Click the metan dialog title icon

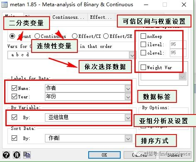click(x=4, y=5)
